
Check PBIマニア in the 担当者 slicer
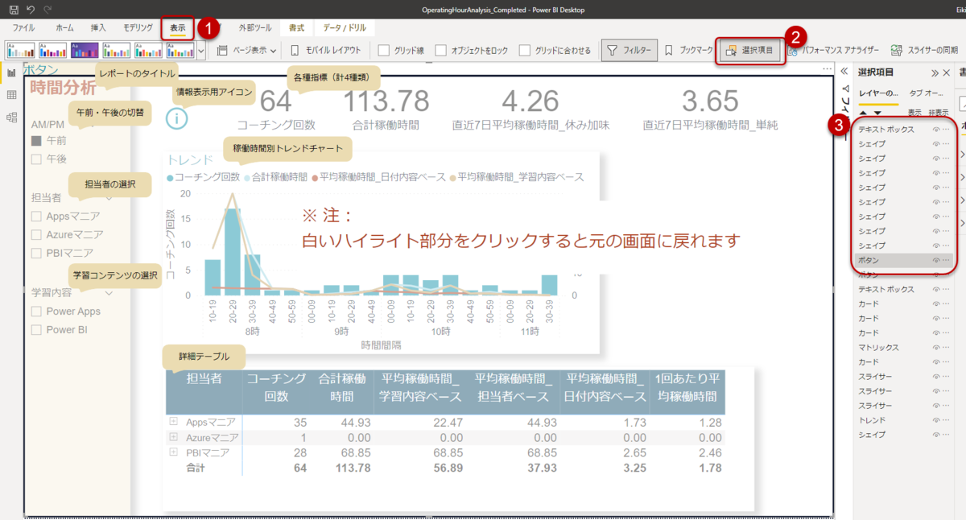click(36, 253)
